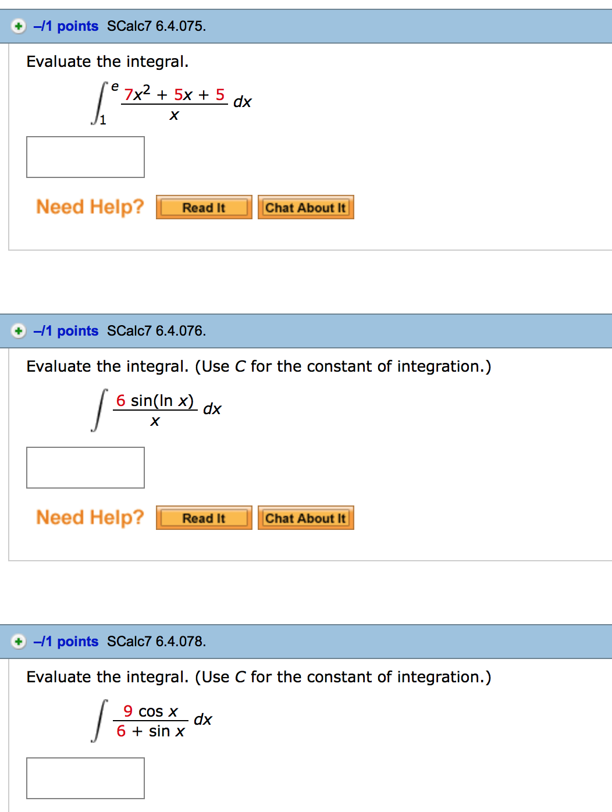612x812 pixels.
Task: Click the green plus icon on question 6.4.076
Action: pos(19,330)
